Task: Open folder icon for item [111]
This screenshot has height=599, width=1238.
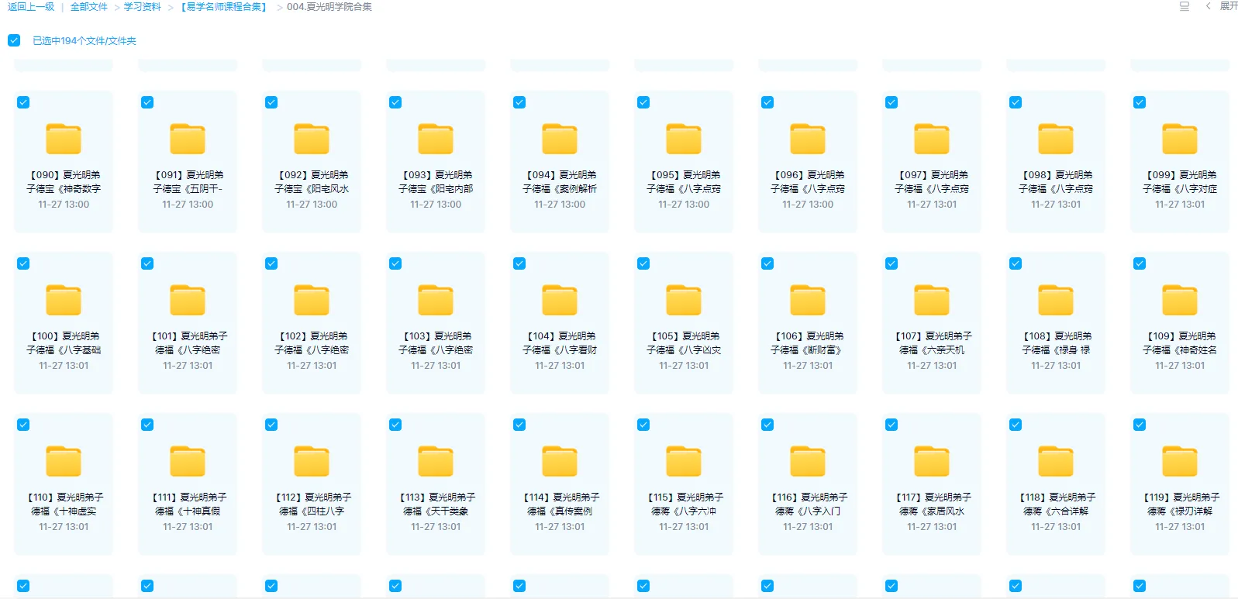Action: 188,462
